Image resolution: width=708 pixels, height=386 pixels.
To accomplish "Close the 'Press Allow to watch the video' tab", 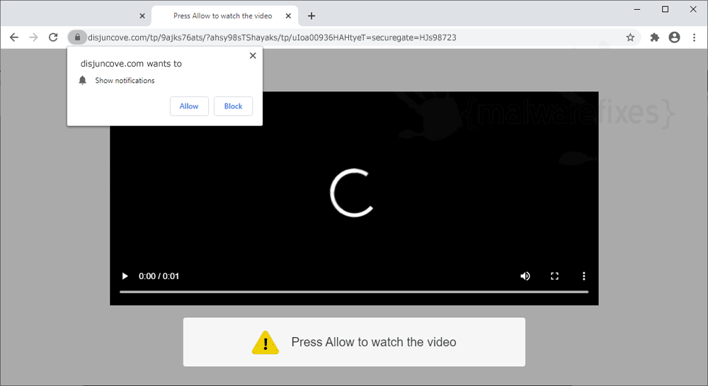I will tap(288, 16).
